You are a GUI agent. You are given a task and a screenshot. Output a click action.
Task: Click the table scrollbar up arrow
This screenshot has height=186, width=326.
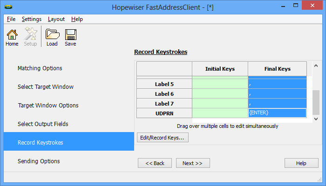(316, 66)
